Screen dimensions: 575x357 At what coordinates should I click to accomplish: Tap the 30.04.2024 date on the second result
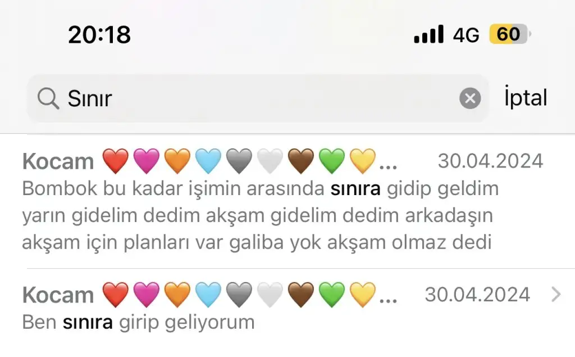pos(477,295)
